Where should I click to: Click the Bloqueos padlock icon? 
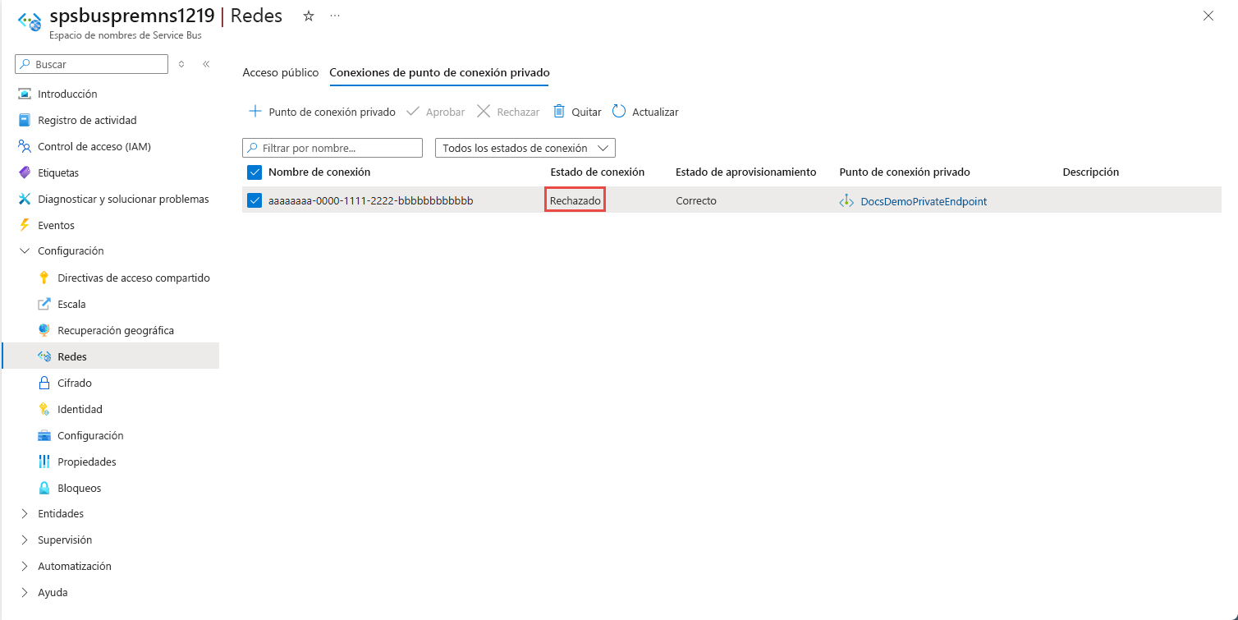pos(44,488)
